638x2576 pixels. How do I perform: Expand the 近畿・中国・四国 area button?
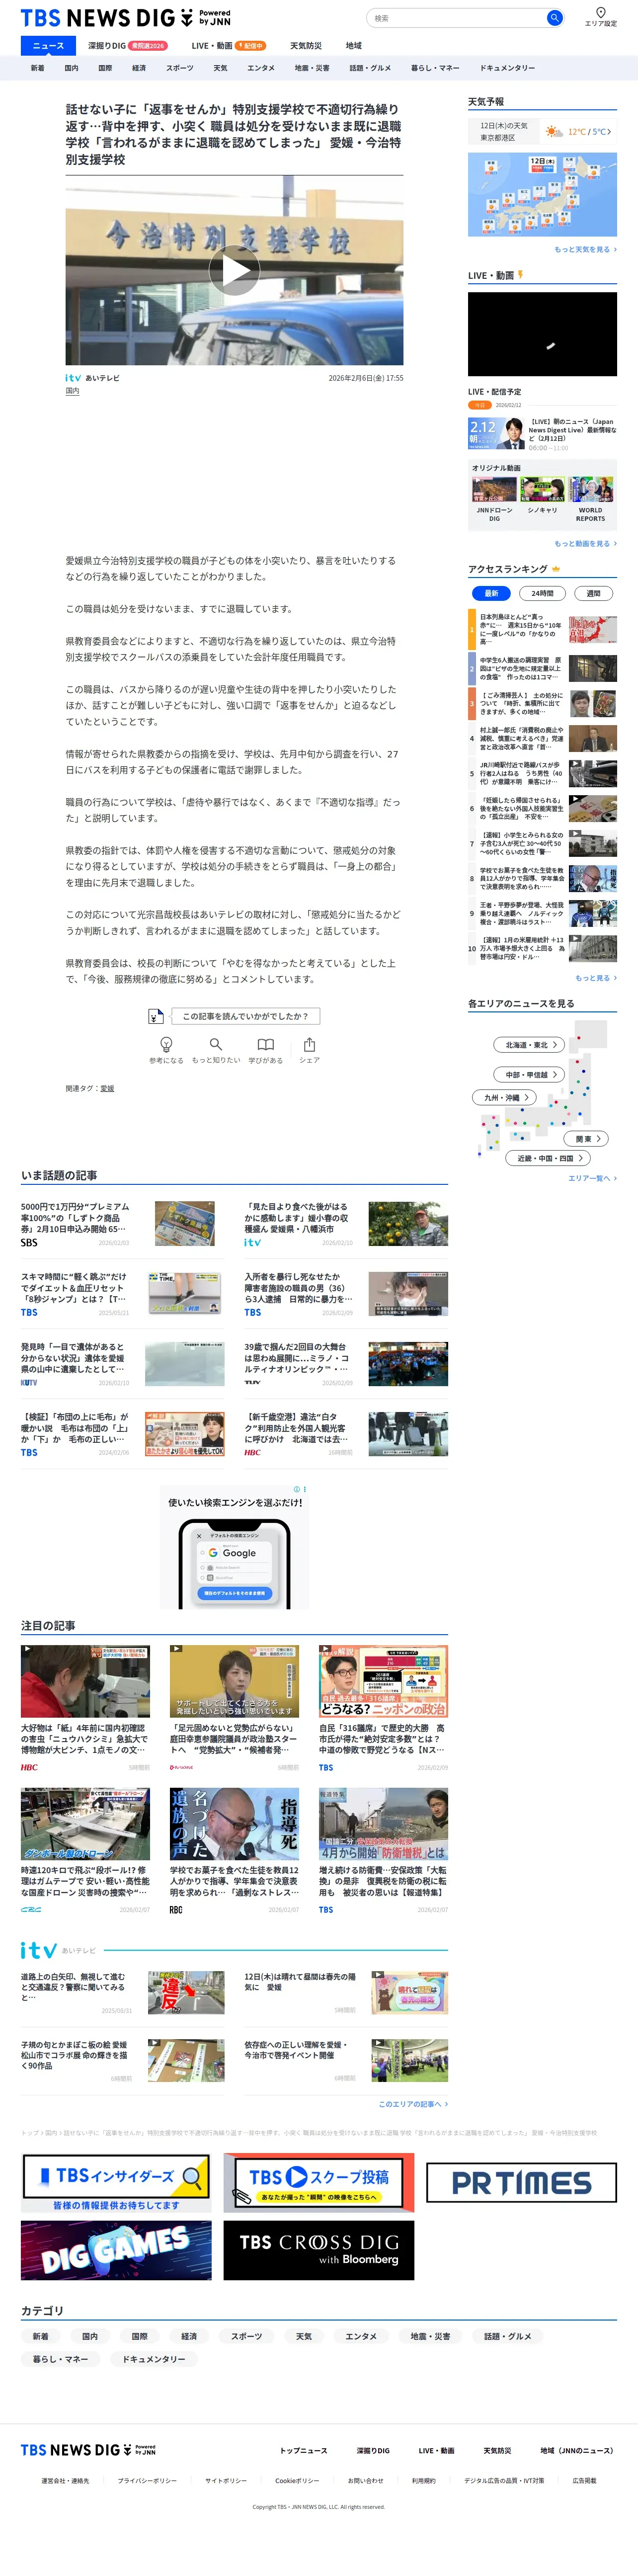[x=549, y=1158]
